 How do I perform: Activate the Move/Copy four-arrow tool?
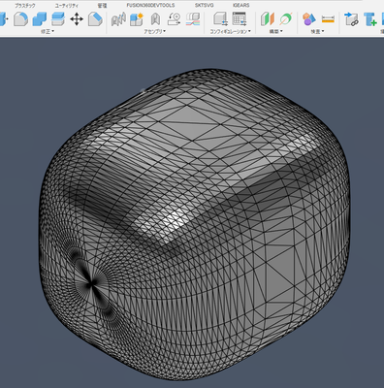point(77,19)
